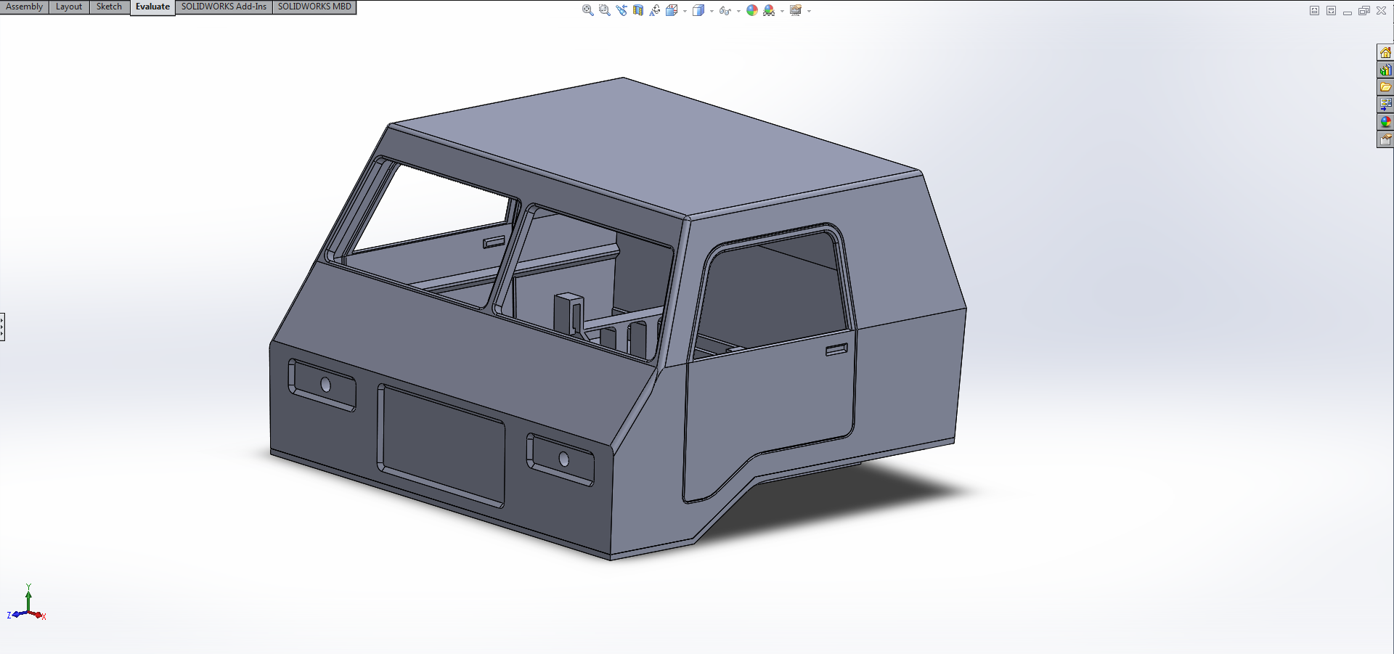Viewport: 1394px width, 654px height.
Task: Click the View Orientation cube icon
Action: pos(672,10)
